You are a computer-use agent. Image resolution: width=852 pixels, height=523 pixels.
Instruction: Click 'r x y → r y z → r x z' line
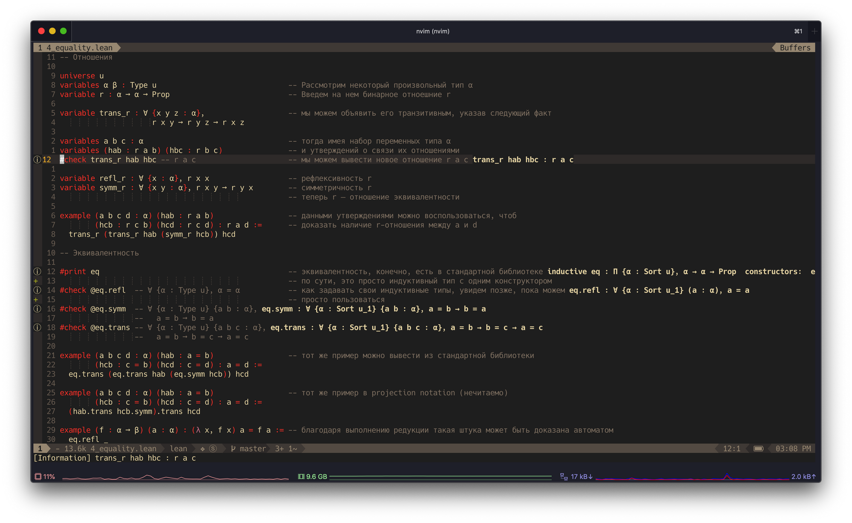pyautogui.click(x=198, y=123)
